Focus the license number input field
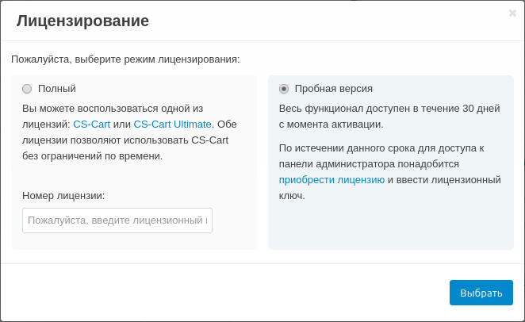525x322 pixels. point(117,220)
